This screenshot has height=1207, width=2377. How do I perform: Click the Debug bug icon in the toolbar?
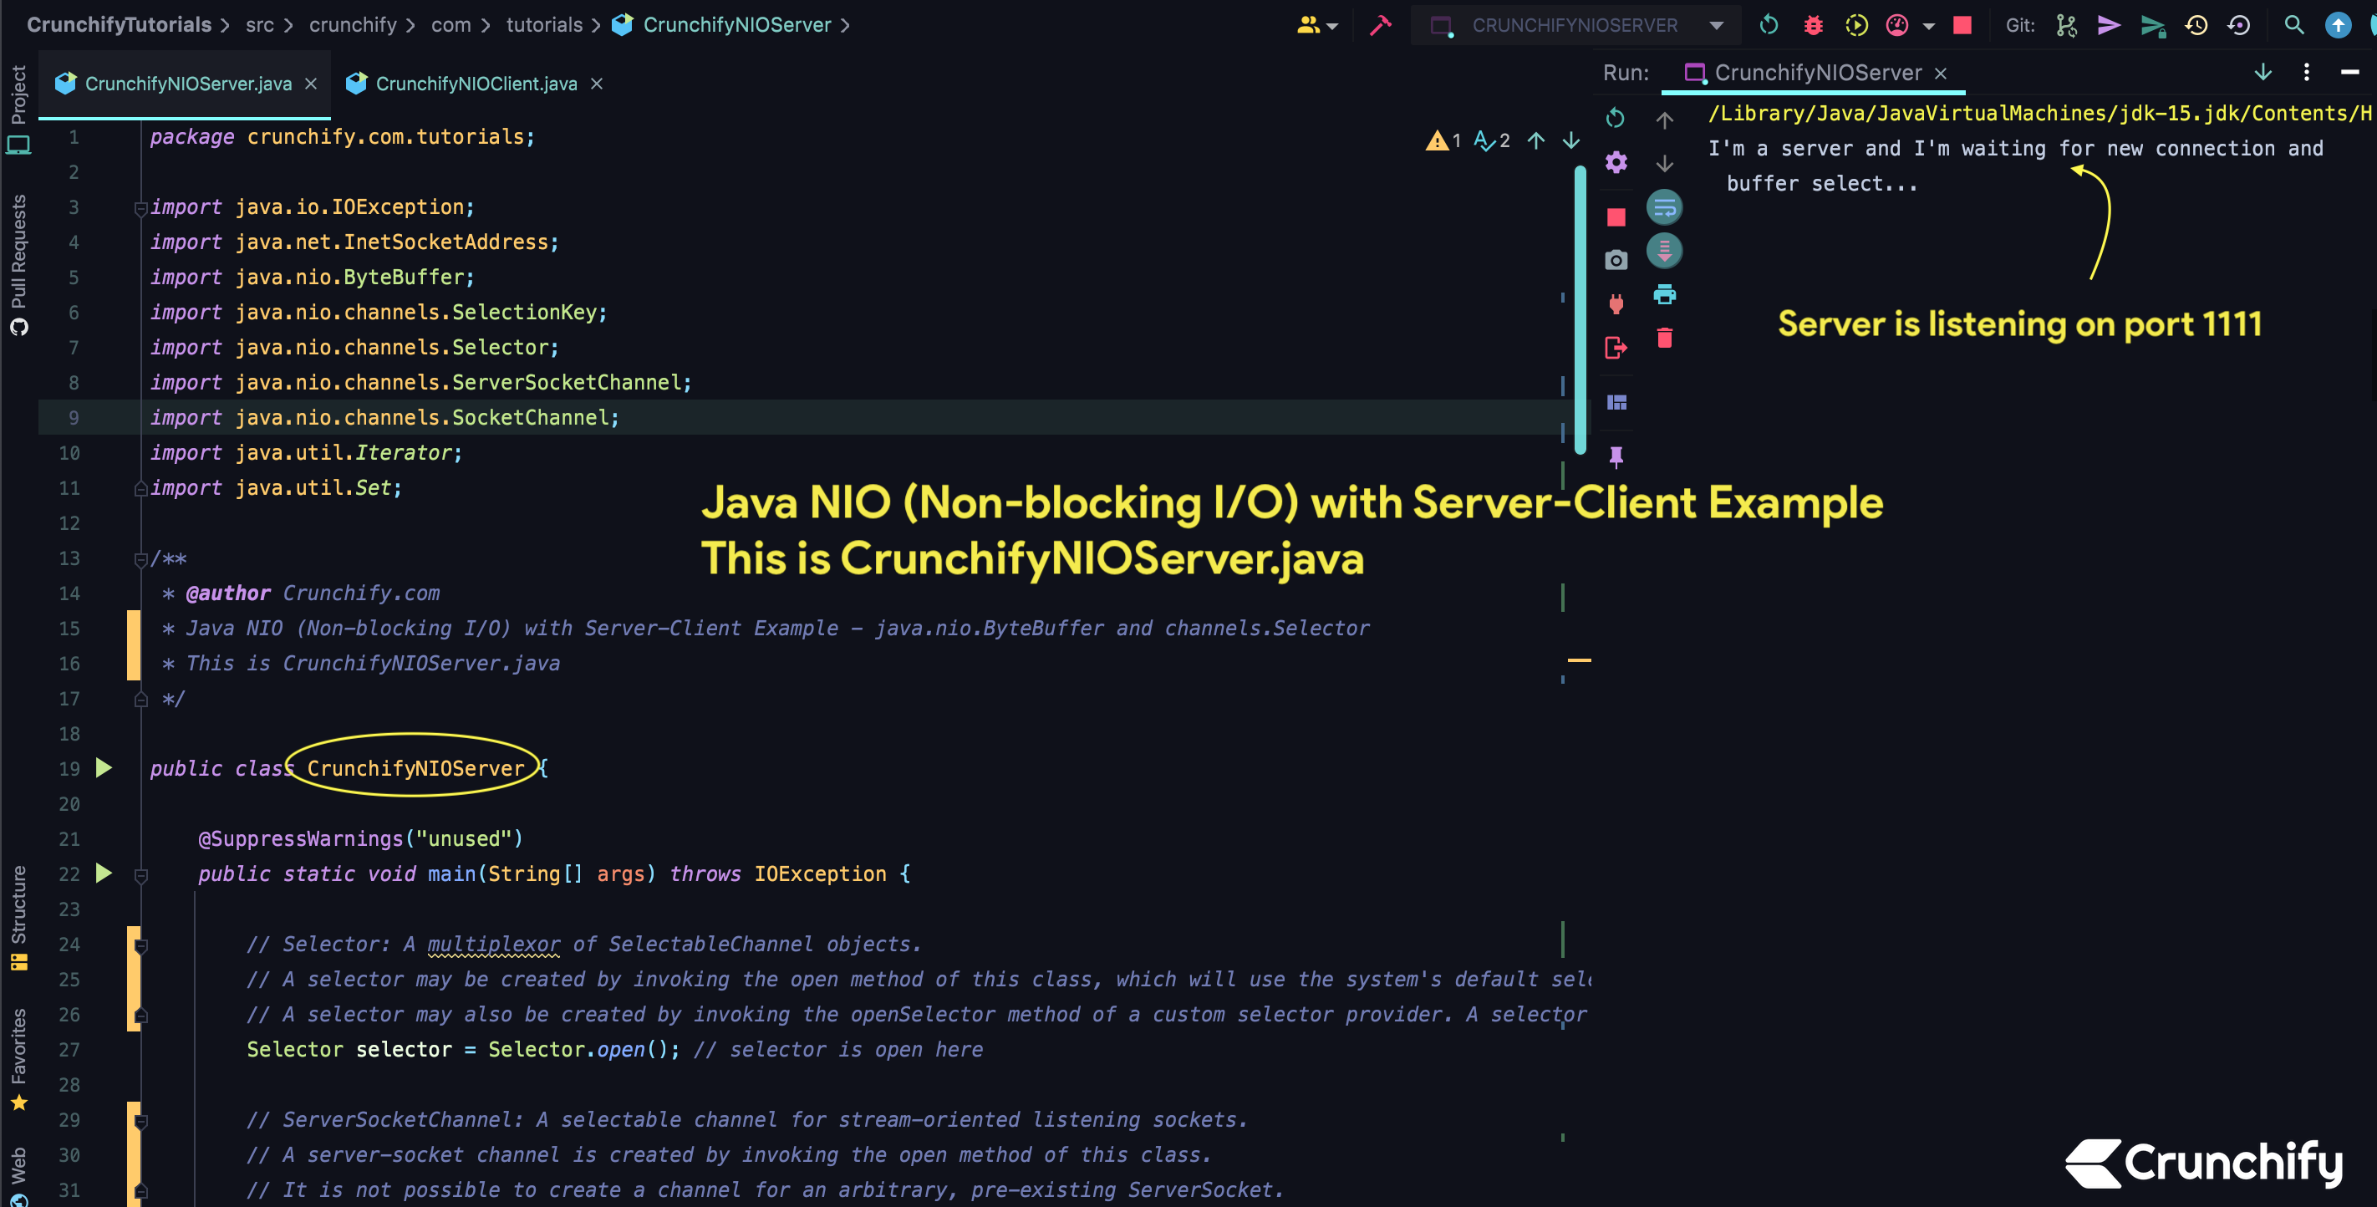pos(1813,25)
